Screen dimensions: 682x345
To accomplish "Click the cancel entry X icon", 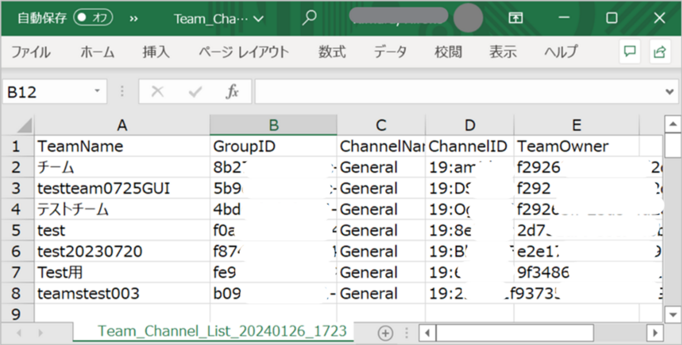I will pyautogui.click(x=157, y=92).
